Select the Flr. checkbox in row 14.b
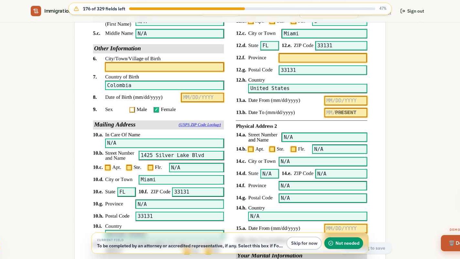This screenshot has width=460, height=259. tap(293, 149)
